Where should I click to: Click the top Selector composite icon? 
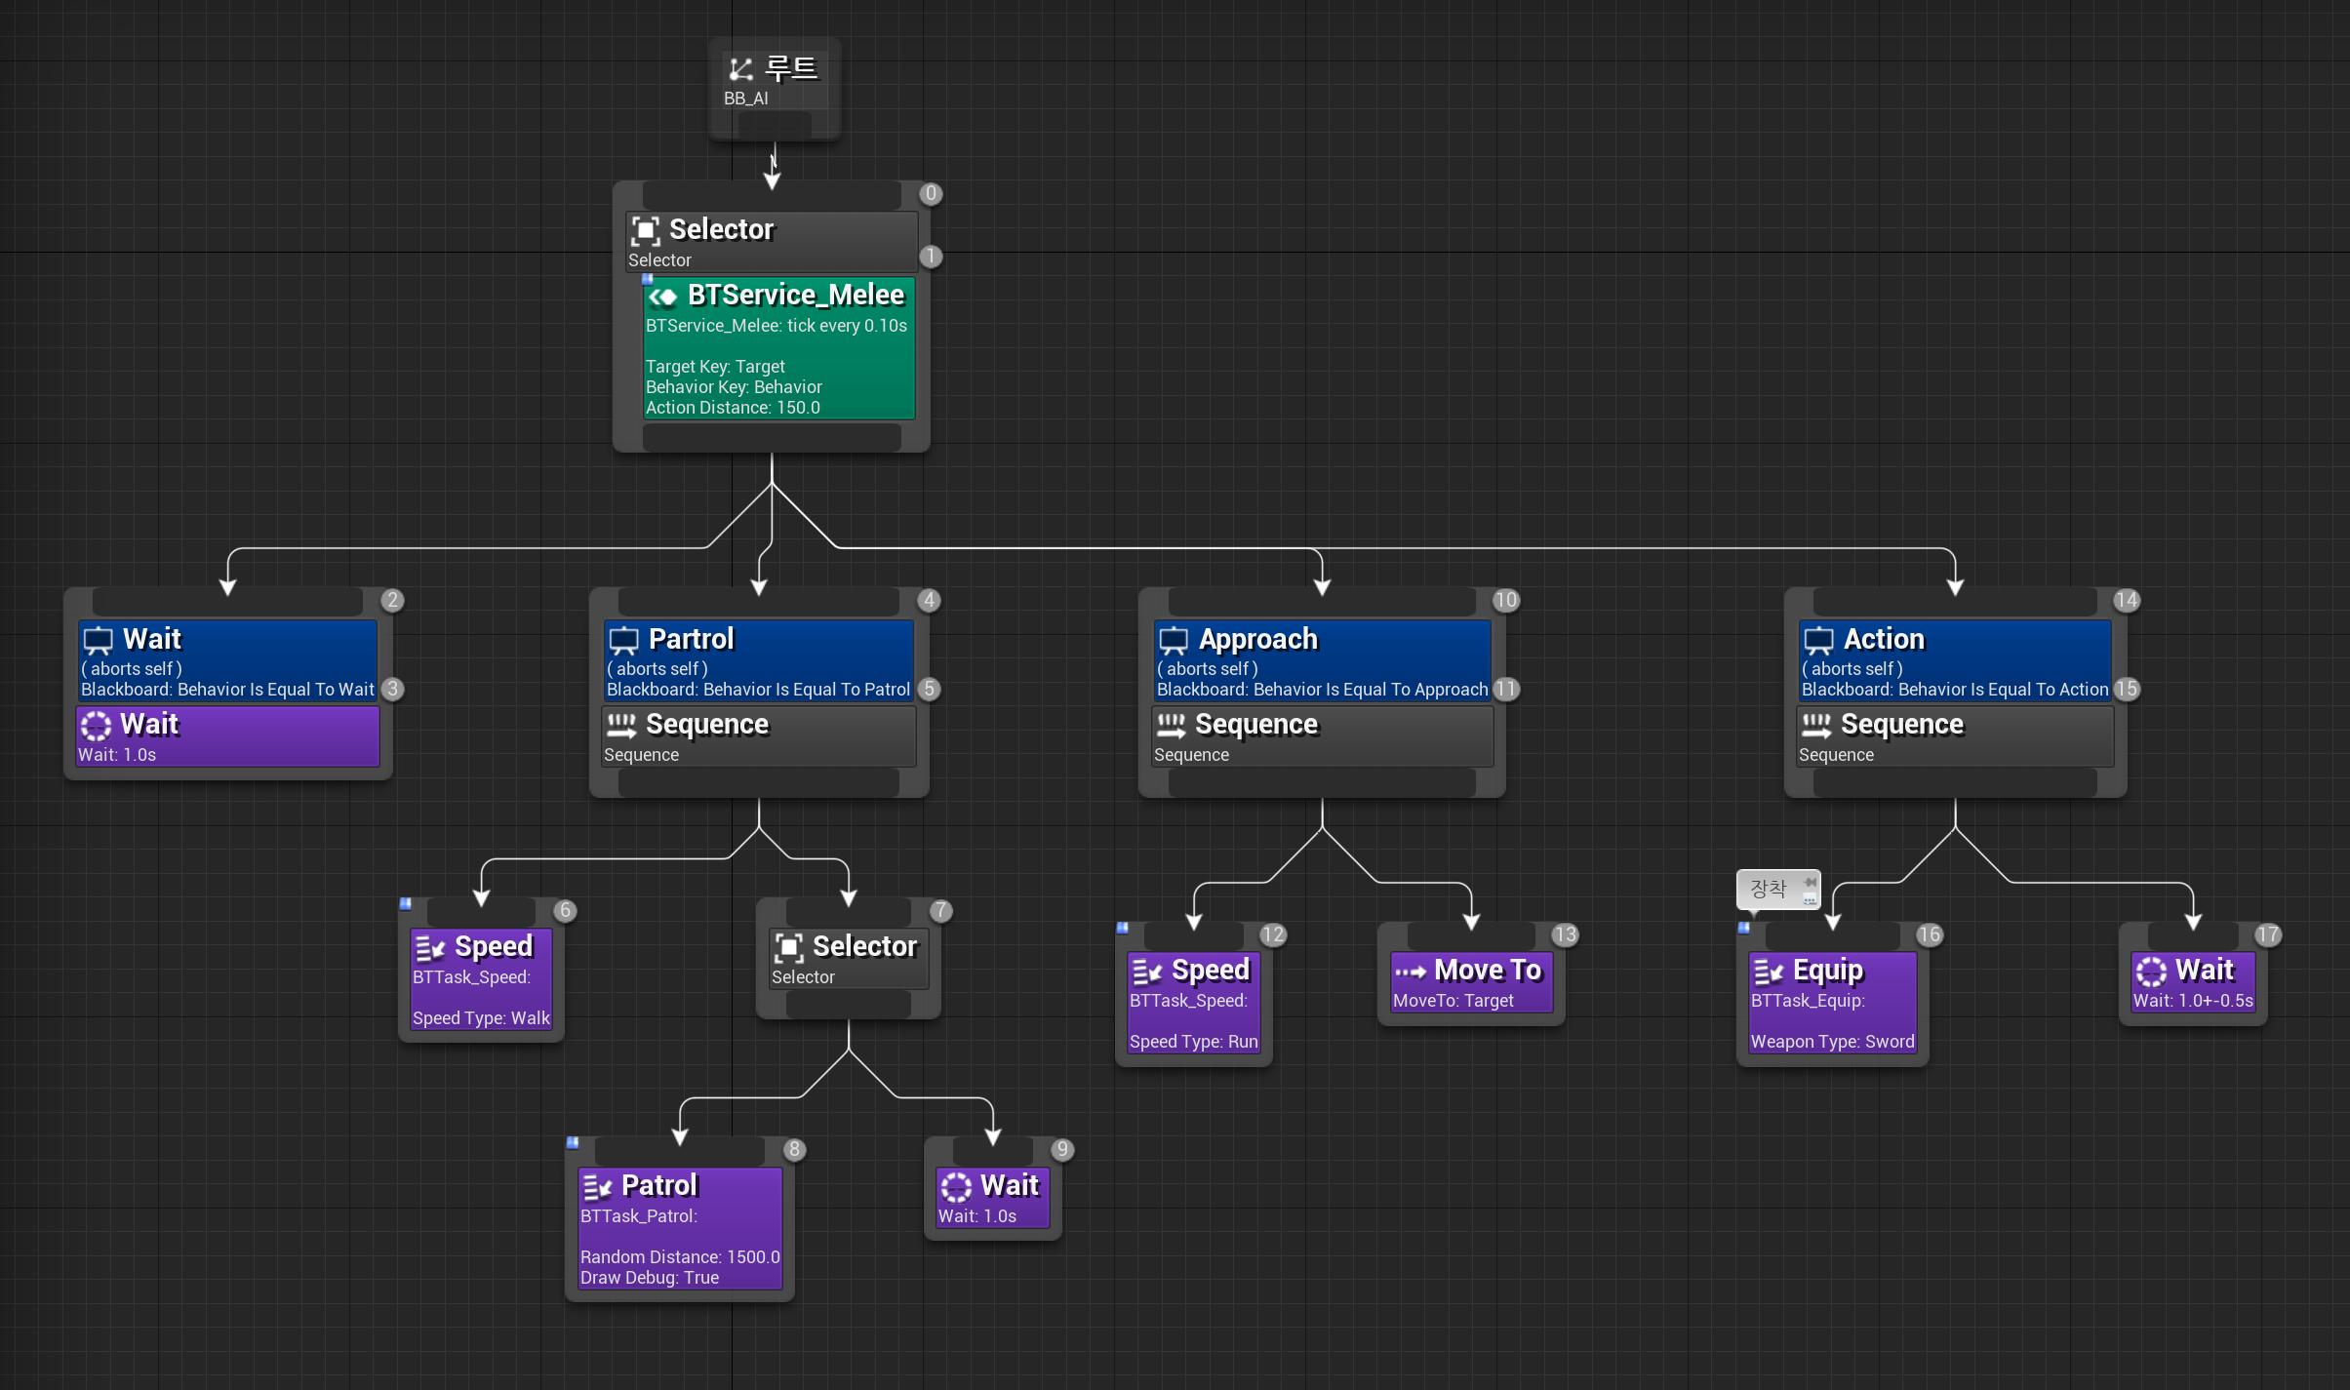tap(645, 231)
